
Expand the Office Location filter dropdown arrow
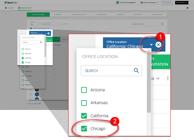[151, 45]
